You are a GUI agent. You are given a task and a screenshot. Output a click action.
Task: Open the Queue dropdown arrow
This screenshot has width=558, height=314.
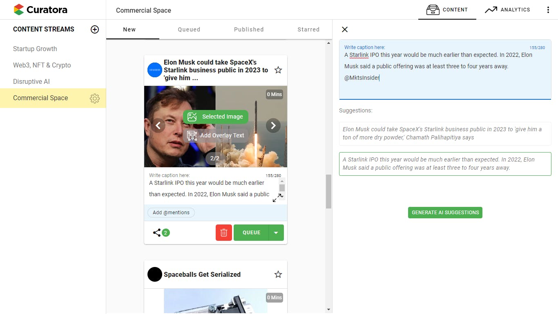276,233
